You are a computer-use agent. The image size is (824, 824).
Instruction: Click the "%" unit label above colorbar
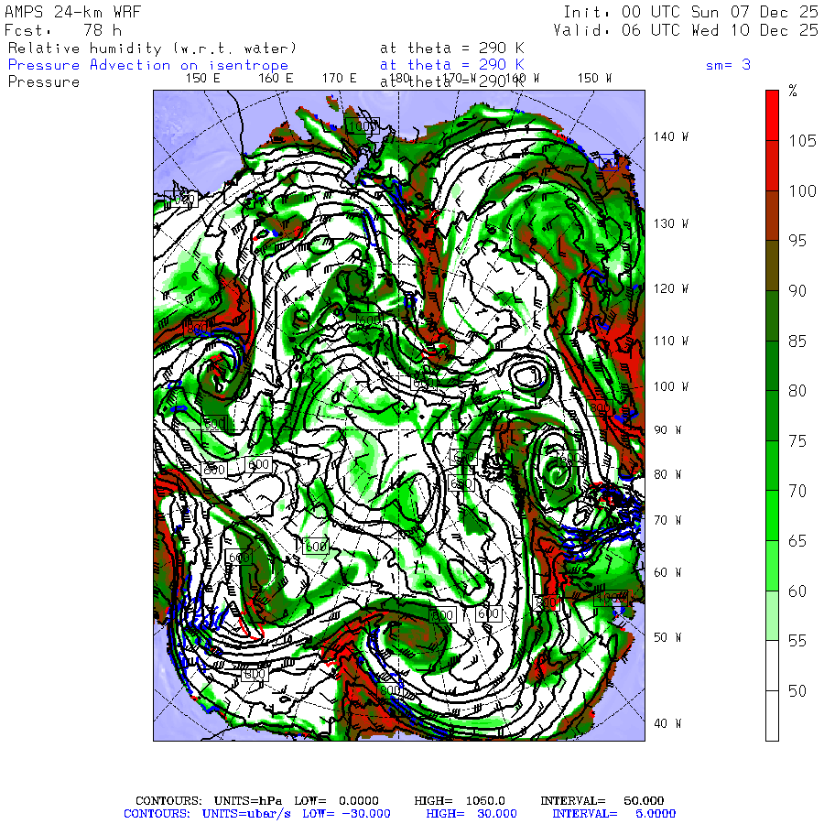793,91
